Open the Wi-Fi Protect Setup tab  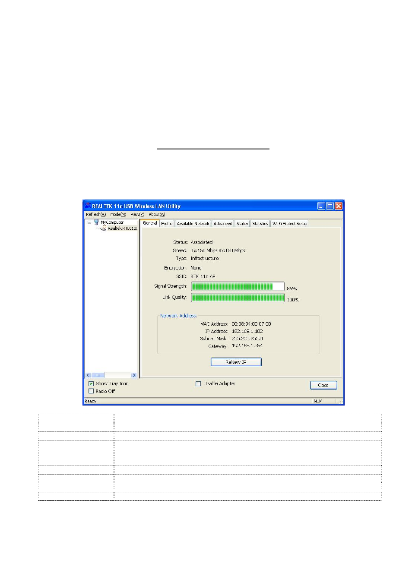pos(289,223)
